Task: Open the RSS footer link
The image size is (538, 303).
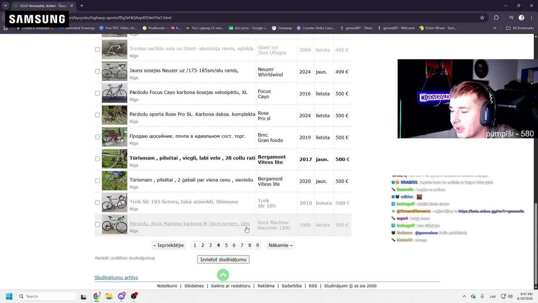Action: 313,286
